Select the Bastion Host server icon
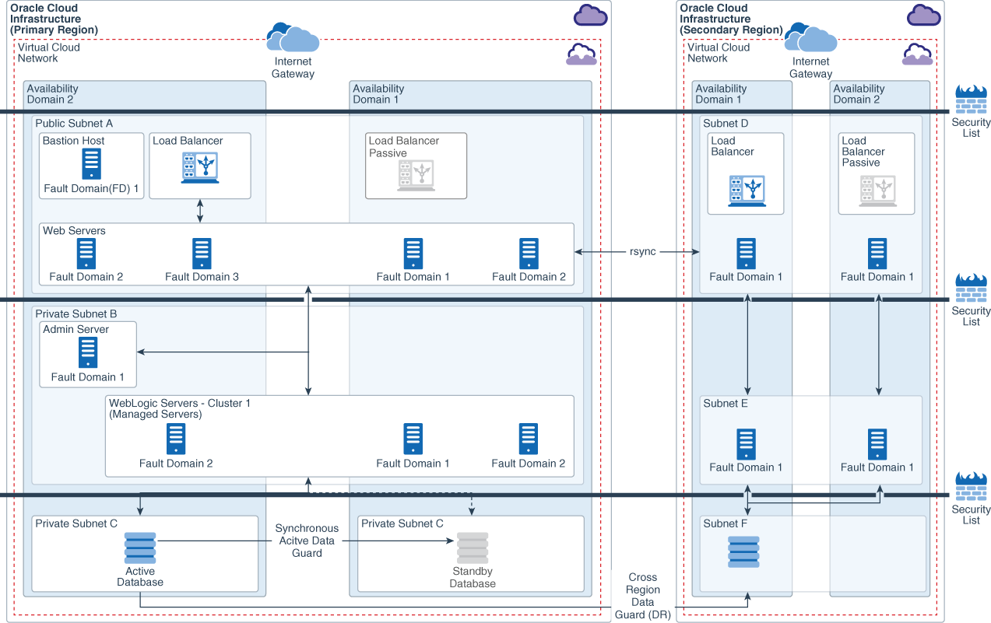Image resolution: width=991 pixels, height=623 pixels. 91,163
